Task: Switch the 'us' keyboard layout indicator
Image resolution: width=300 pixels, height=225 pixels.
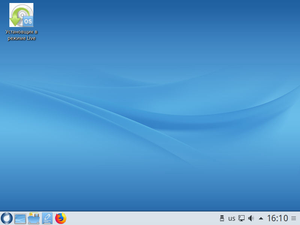Action: (232, 218)
